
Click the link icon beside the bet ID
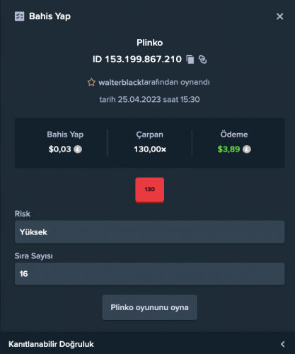coord(202,59)
